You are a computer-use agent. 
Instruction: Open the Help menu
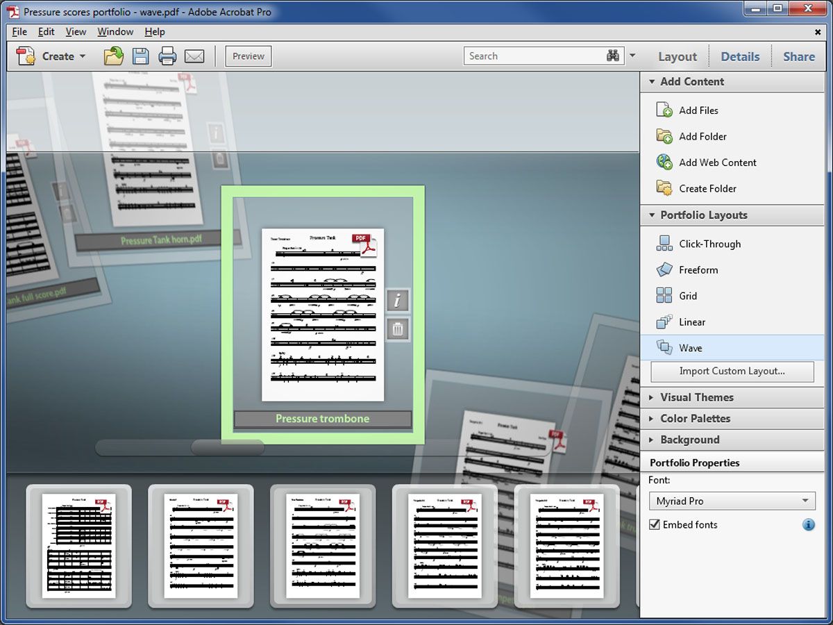click(155, 32)
